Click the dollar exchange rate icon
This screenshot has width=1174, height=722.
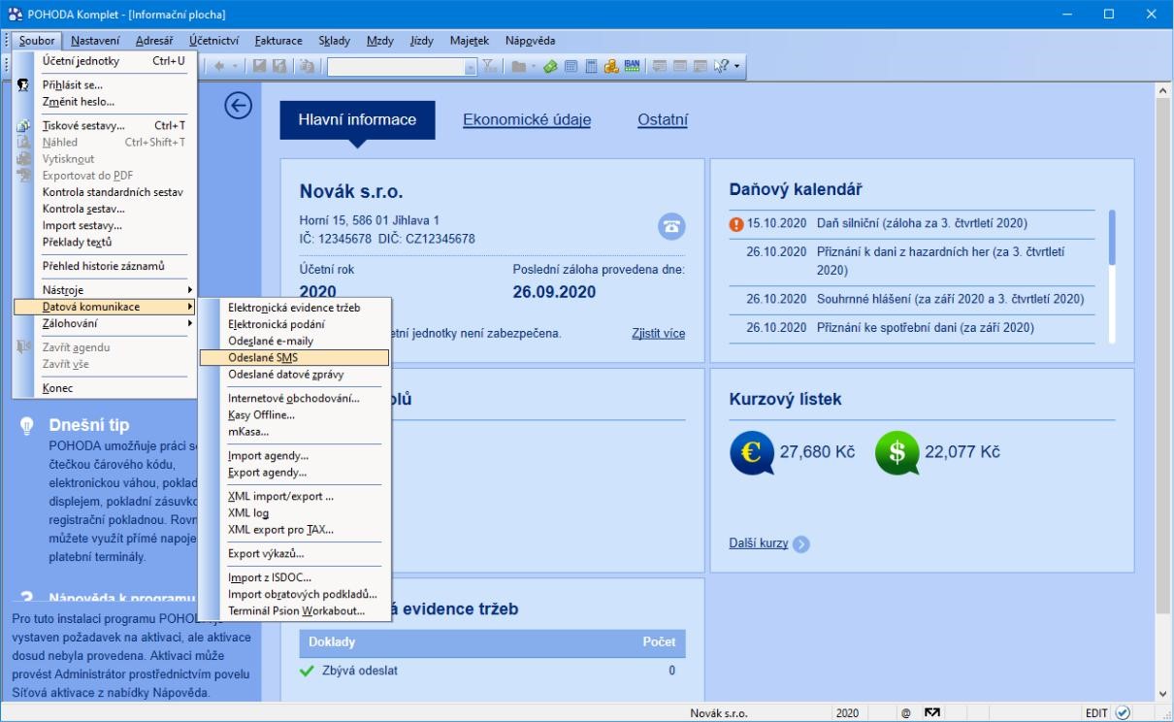coord(897,453)
